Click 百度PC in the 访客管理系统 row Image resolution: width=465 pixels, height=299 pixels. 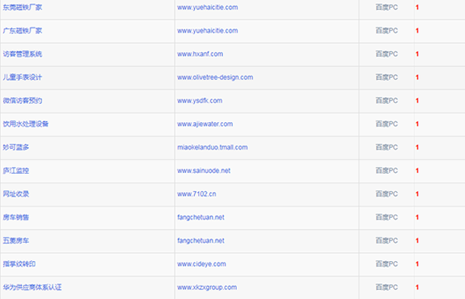387,54
